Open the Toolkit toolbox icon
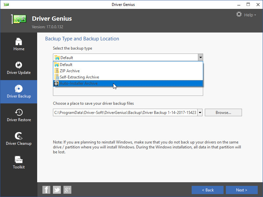The width and height of the screenshot is (263, 197). 19,160
